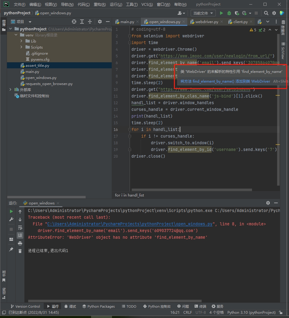
Task: Open the profiler run dropdown arrow
Action: tap(250, 13)
